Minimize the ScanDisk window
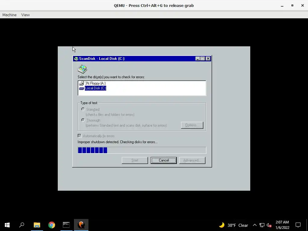This screenshot has width=308, height=231. (x=198, y=59)
